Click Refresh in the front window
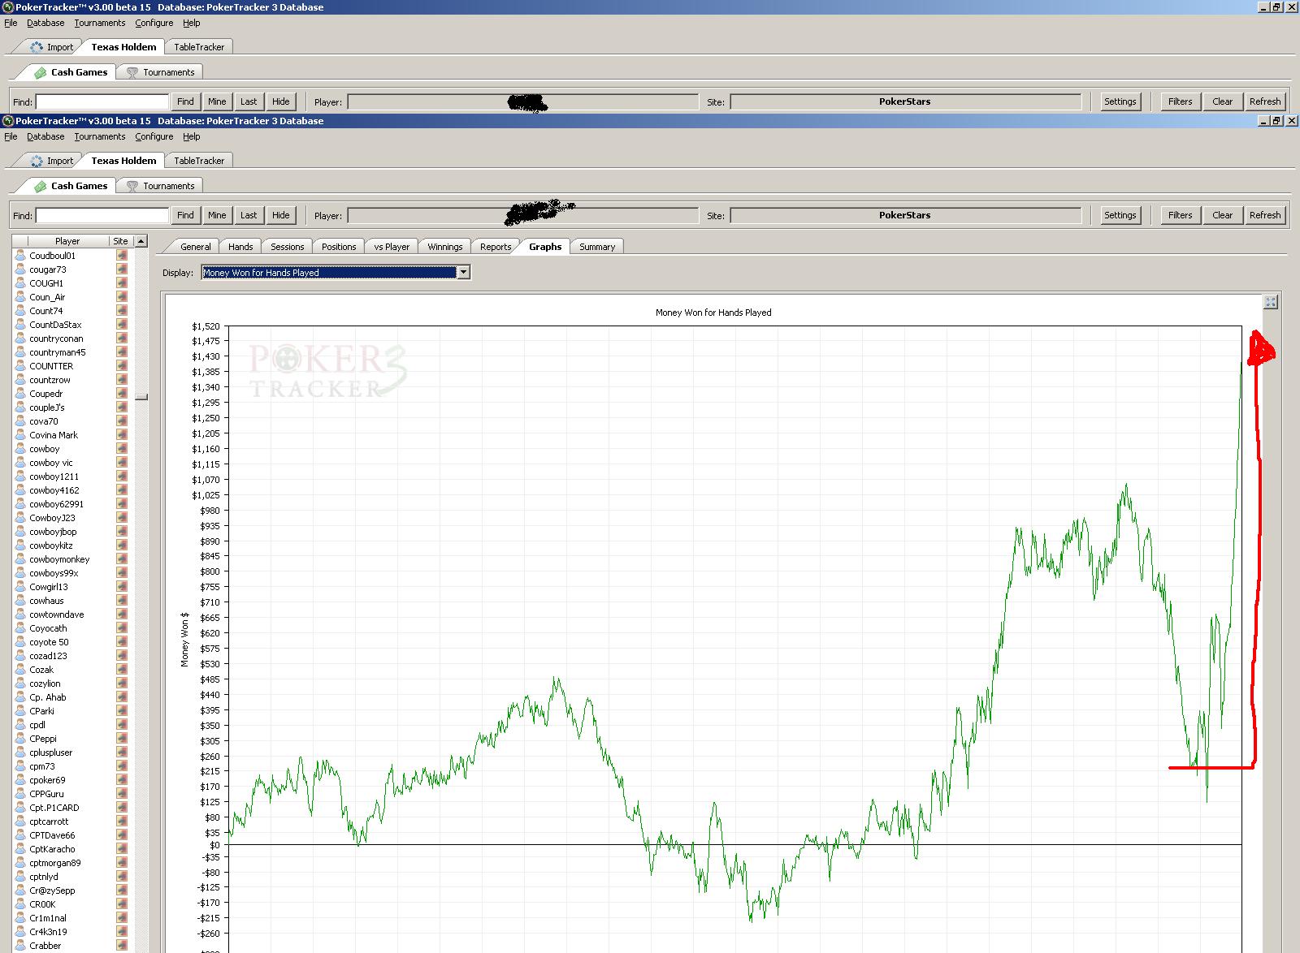This screenshot has height=953, width=1300. click(1265, 215)
